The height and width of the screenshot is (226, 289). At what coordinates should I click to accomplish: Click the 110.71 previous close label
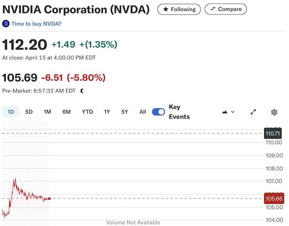(273, 134)
